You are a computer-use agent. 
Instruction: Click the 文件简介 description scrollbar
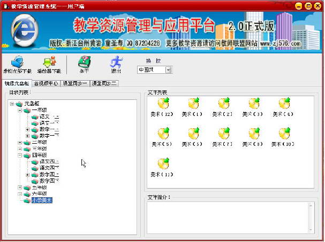pyautogui.click(x=311, y=217)
